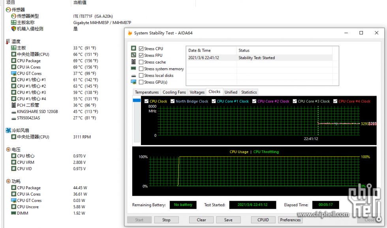Click the CPU GT Cores power monitor icon
This screenshot has height=228, width=387.
click(x=13, y=200)
